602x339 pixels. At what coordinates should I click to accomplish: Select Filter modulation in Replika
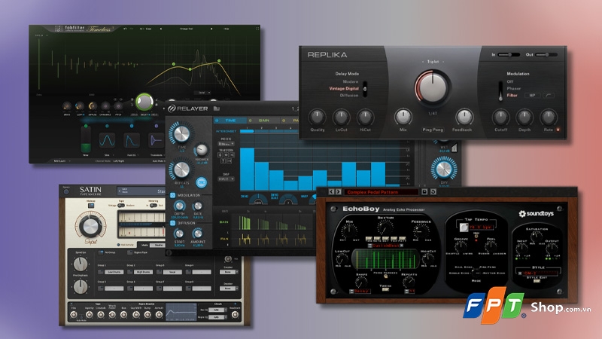click(x=512, y=95)
